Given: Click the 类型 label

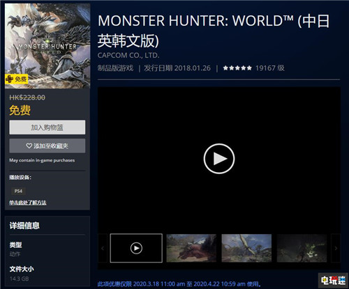Looking at the screenshot, I should [x=15, y=244].
